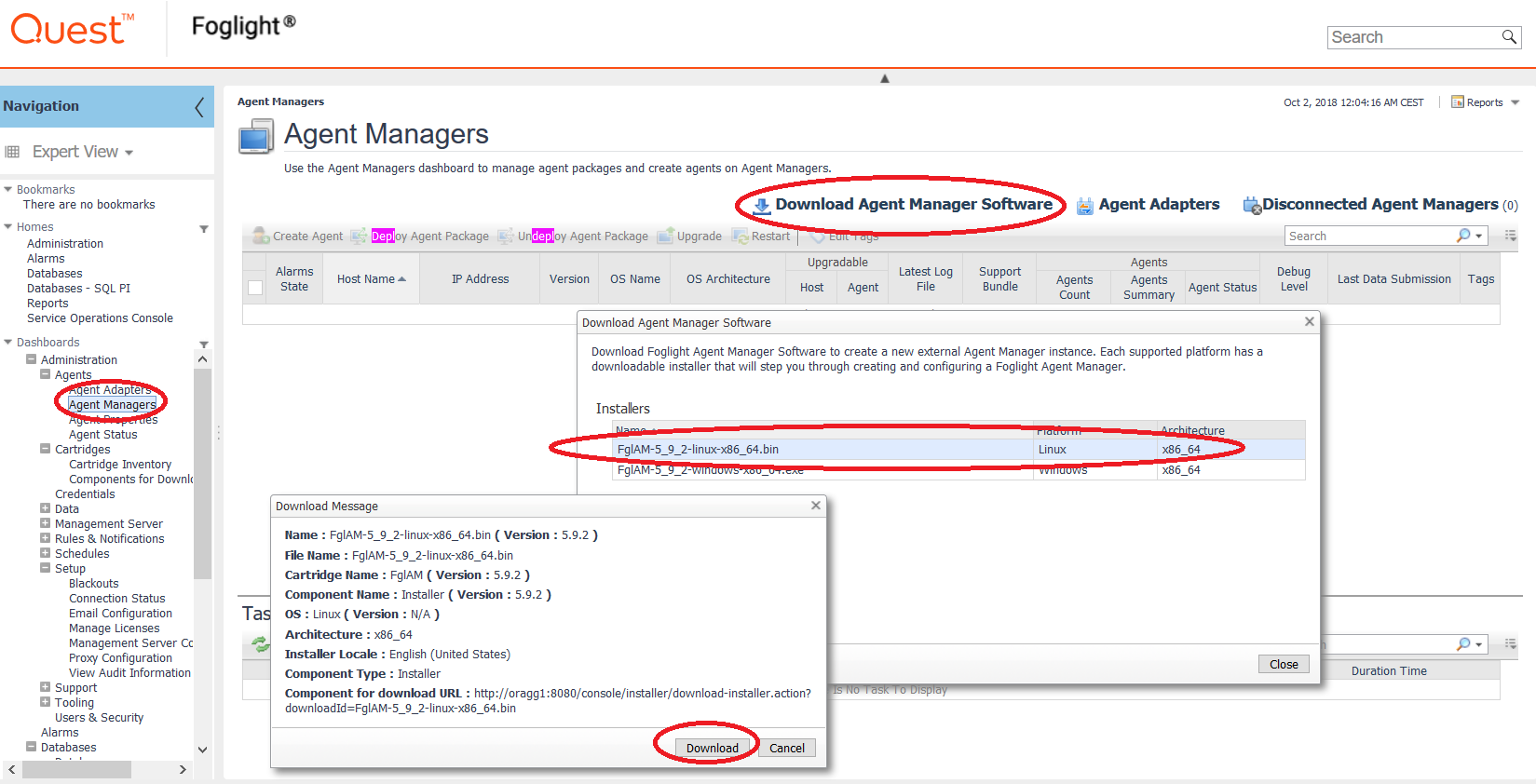
Task: Collapse the Setup tree node
Action: (45, 568)
